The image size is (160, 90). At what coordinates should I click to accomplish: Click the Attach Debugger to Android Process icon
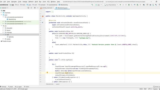[x=137, y=5]
